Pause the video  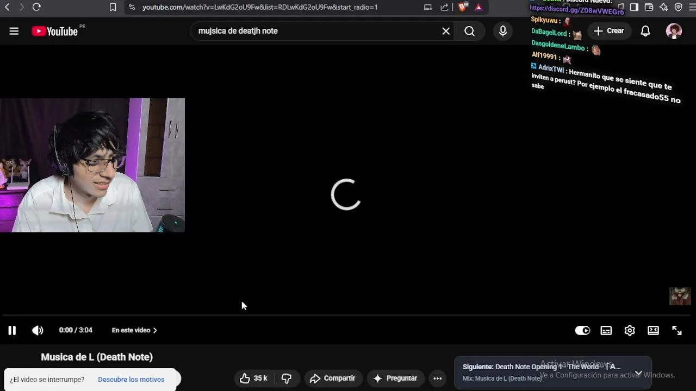12,330
